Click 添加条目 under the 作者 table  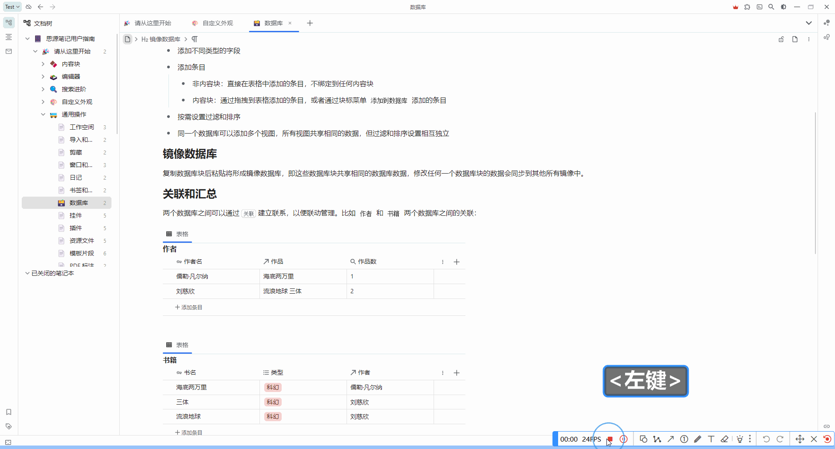click(x=189, y=307)
